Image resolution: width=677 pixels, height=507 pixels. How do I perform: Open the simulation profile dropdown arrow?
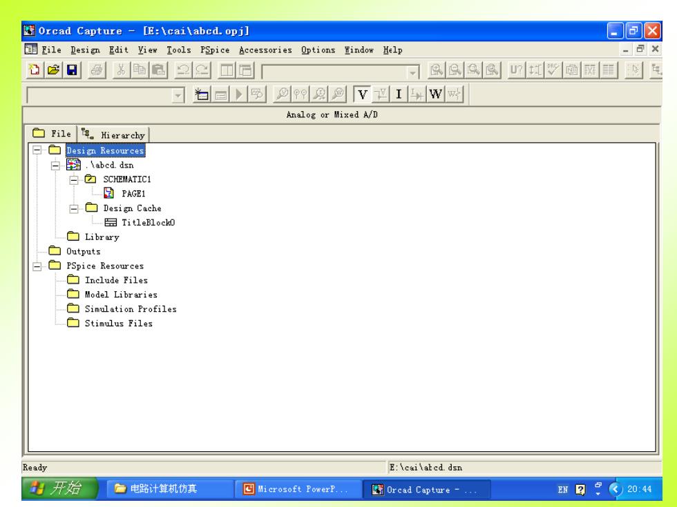point(178,95)
